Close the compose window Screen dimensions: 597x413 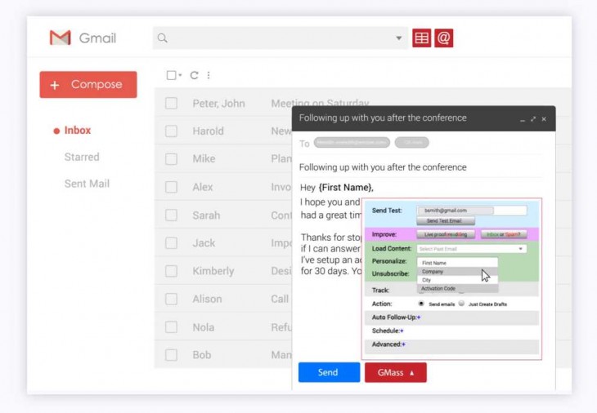tap(544, 119)
